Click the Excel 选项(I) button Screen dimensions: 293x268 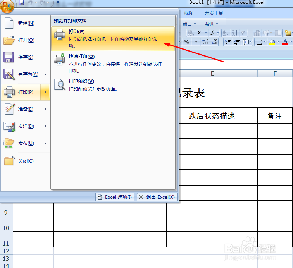click(x=115, y=197)
